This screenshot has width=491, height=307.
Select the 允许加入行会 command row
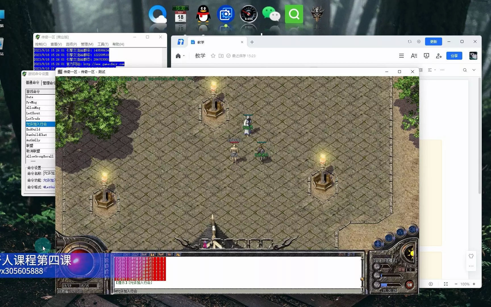tap(40, 124)
